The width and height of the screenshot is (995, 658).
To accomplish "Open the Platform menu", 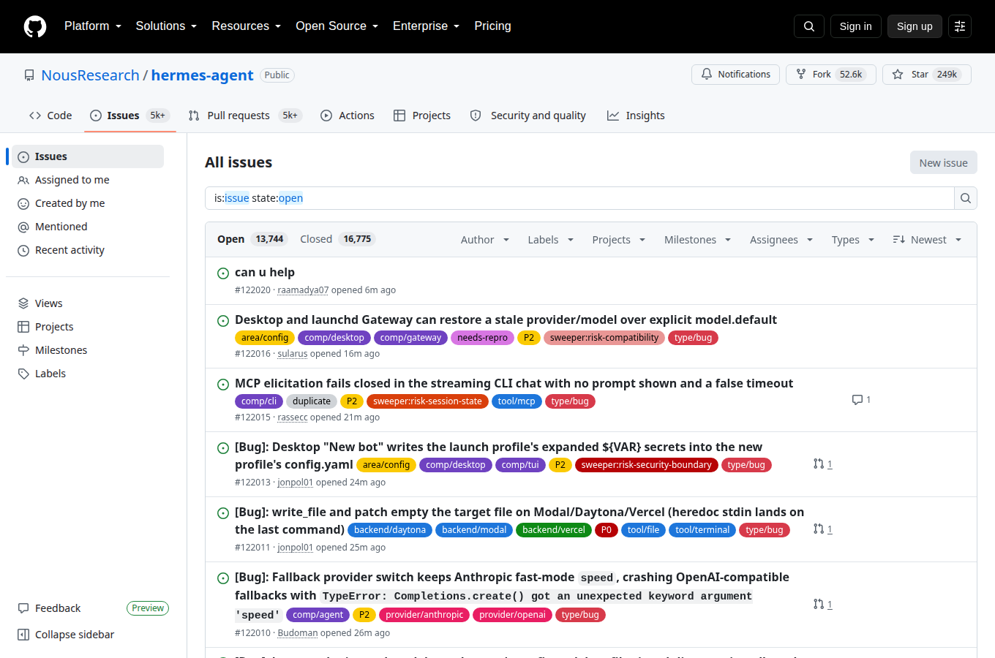I will tap(93, 26).
